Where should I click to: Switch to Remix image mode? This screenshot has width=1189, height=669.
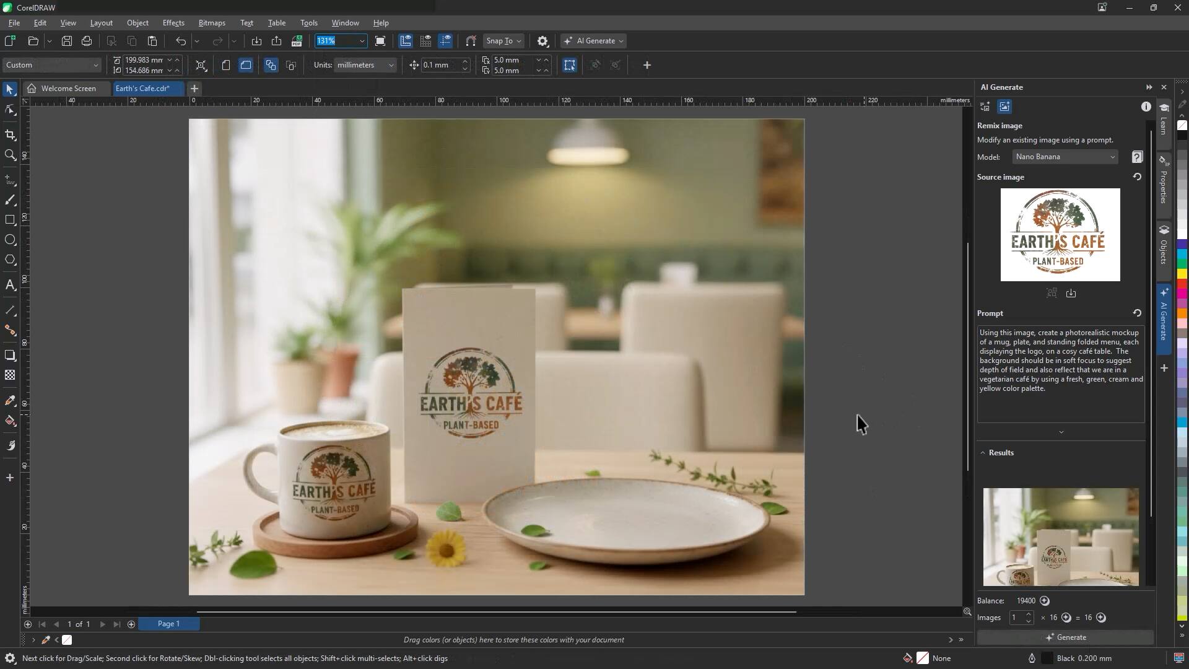[x=1004, y=107]
